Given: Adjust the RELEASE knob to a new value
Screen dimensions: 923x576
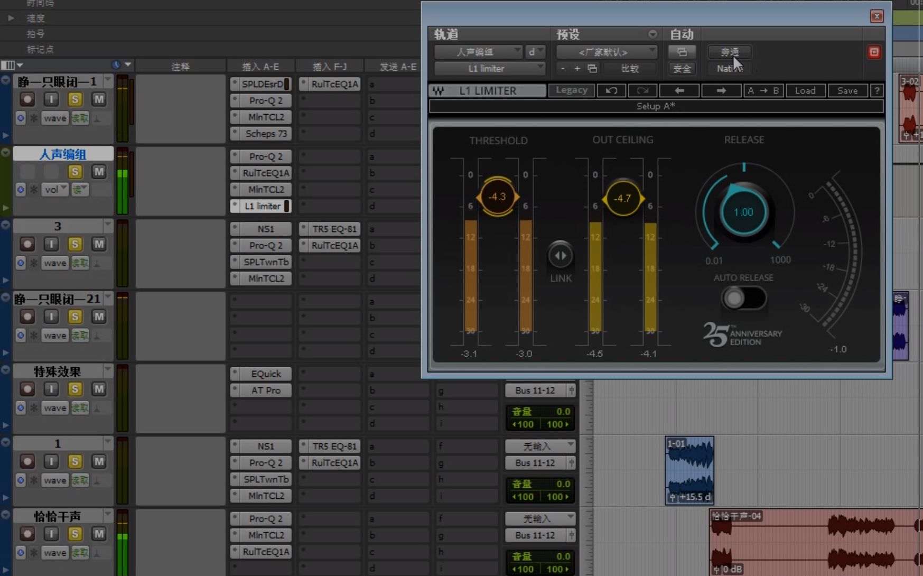Looking at the screenshot, I should 743,211.
